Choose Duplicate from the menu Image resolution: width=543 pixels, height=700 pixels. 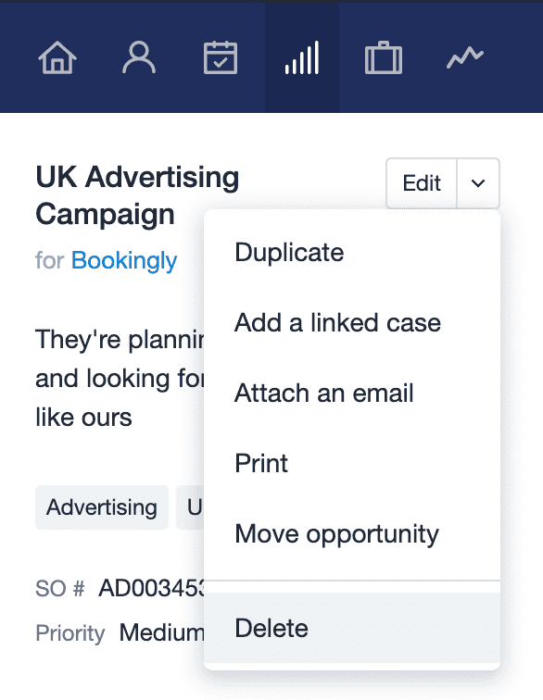[x=352, y=253]
